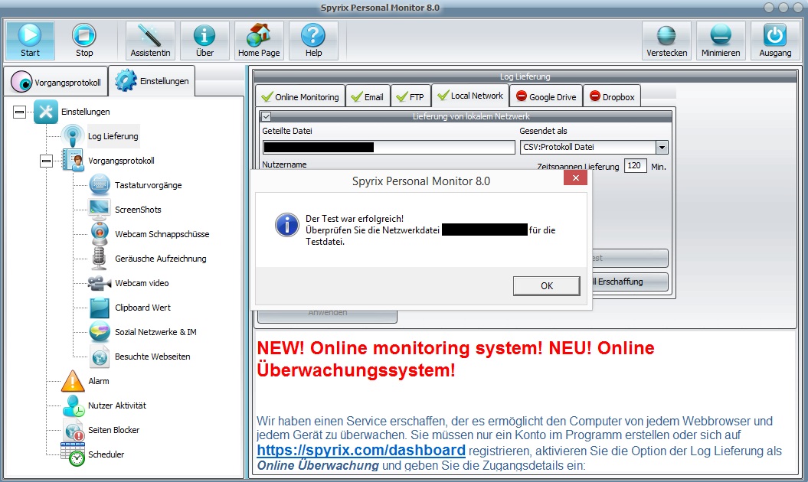The image size is (808, 482).
Task: Select the Nutzer Aktivität icon
Action: 74,405
